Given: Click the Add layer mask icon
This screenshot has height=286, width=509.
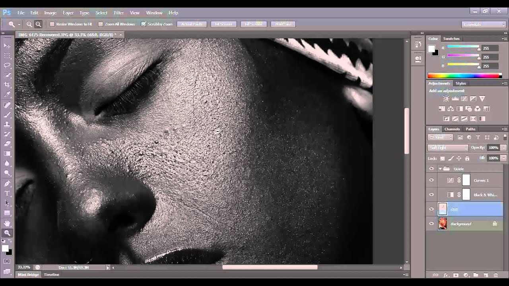Looking at the screenshot, I should click(456, 275).
